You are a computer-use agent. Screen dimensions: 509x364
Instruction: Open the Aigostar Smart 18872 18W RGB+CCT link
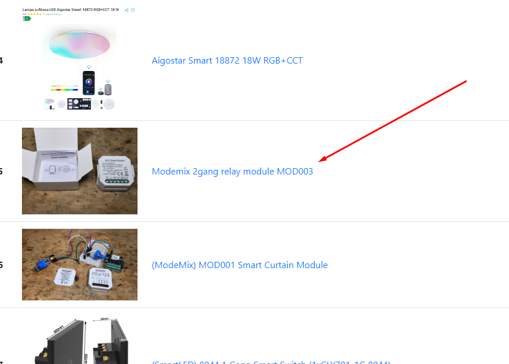tap(227, 61)
